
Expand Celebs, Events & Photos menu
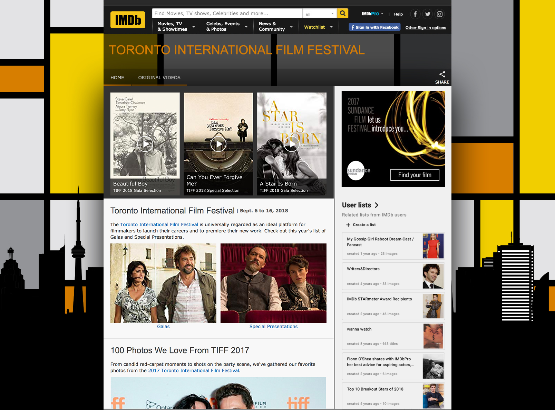tap(227, 27)
